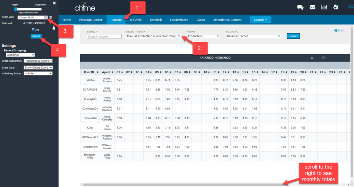
Task: Click the Agent/Supervisor slider handle
Action: [x=16, y=9]
